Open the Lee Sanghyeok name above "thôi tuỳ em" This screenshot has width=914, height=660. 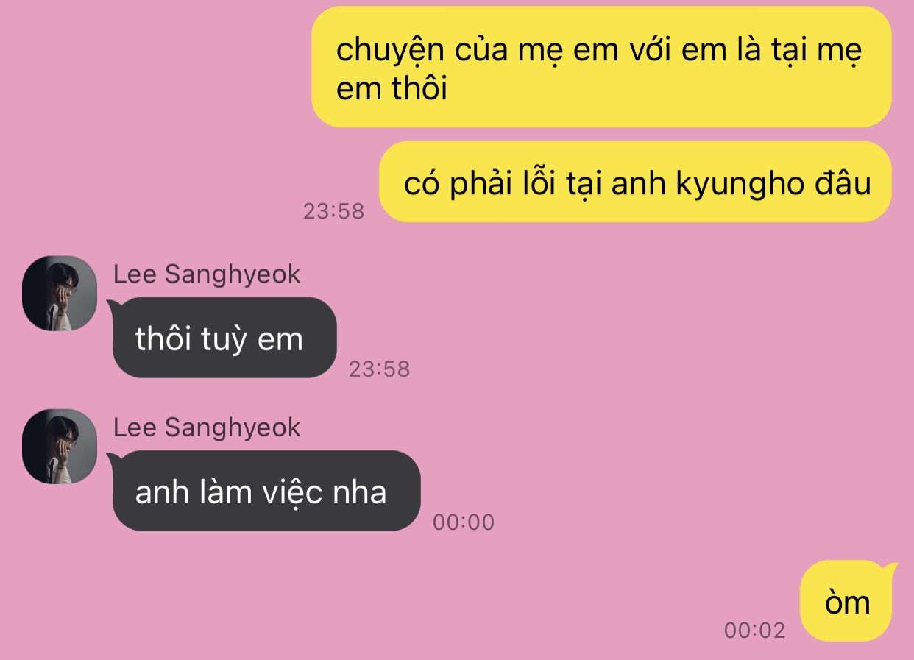[x=207, y=274]
